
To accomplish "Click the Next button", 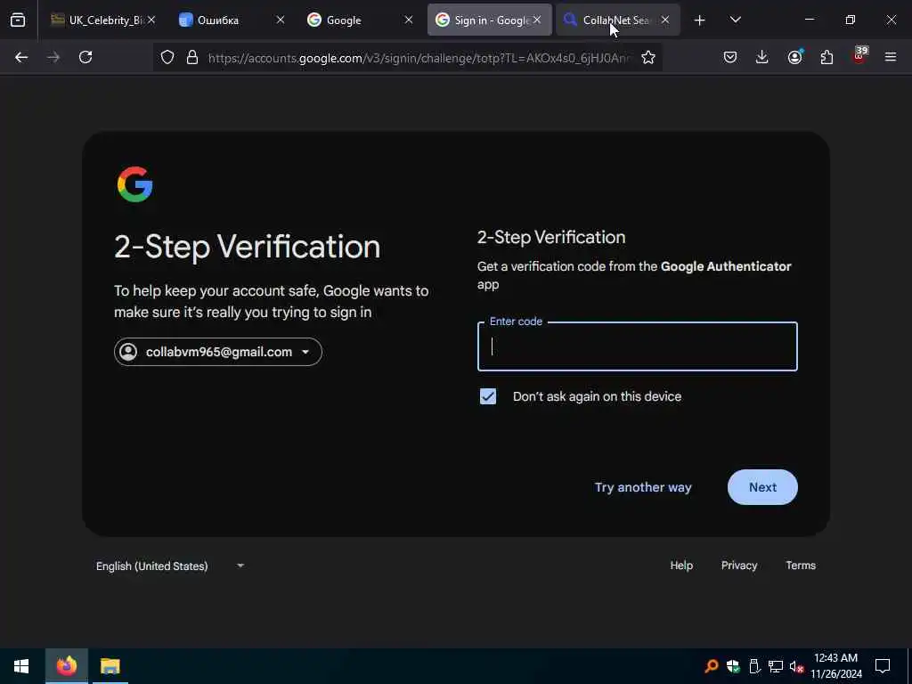I will click(762, 487).
